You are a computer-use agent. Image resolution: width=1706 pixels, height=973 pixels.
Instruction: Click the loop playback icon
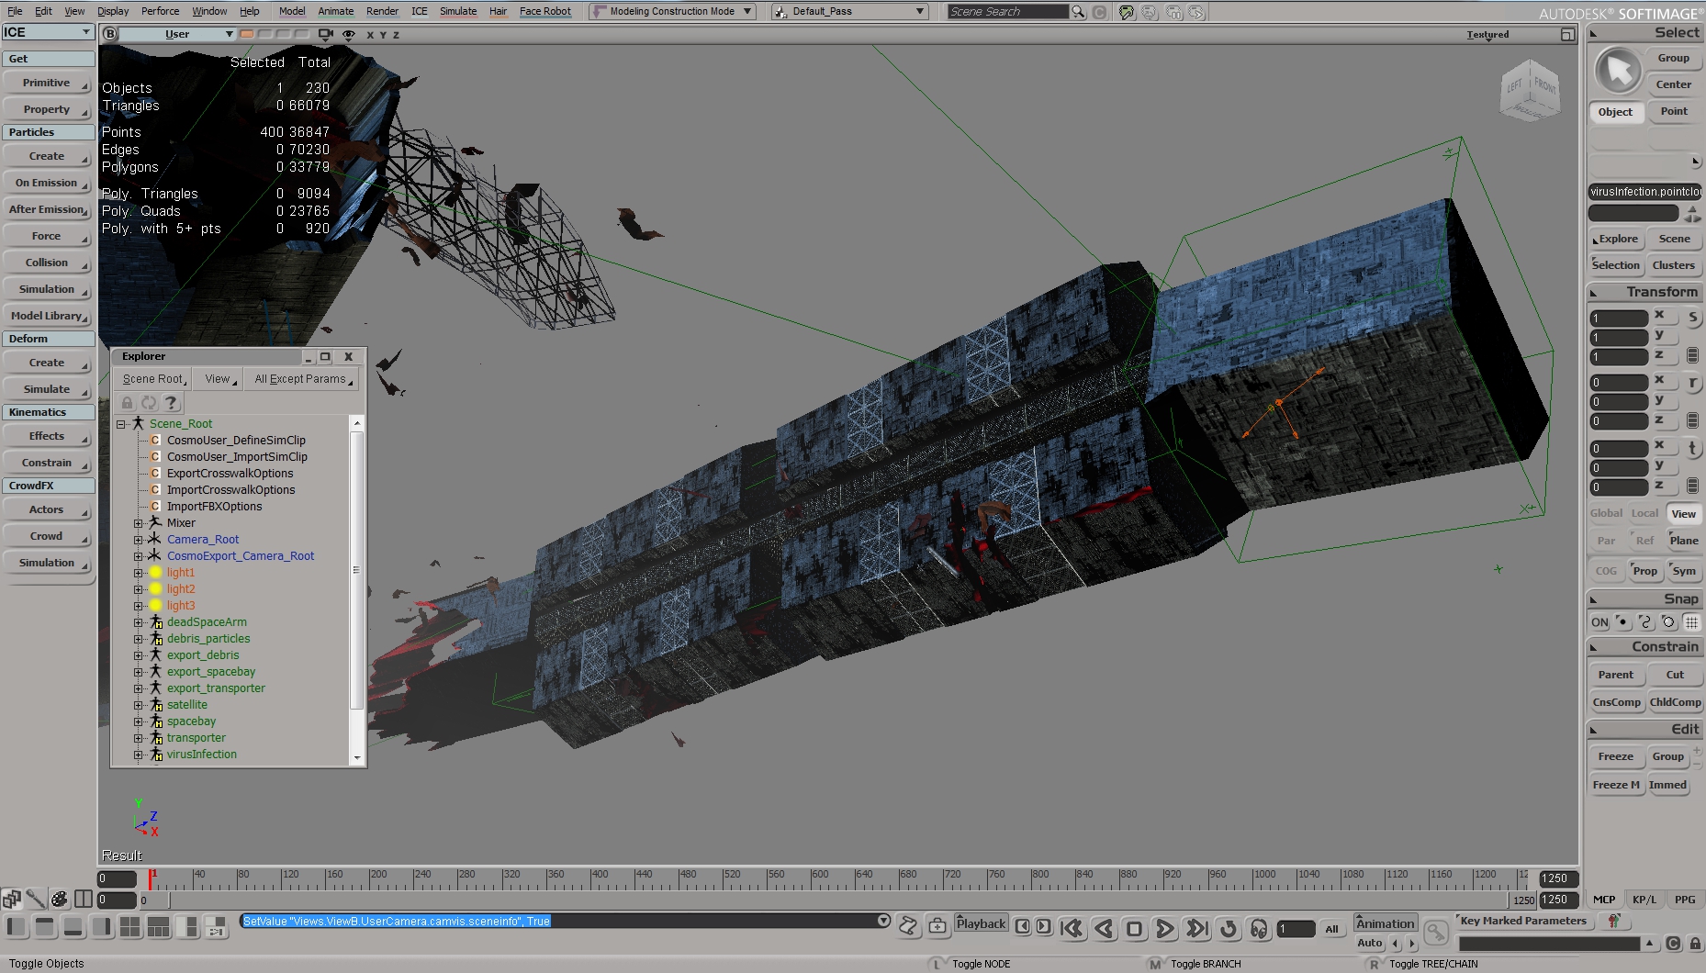[x=1228, y=929]
